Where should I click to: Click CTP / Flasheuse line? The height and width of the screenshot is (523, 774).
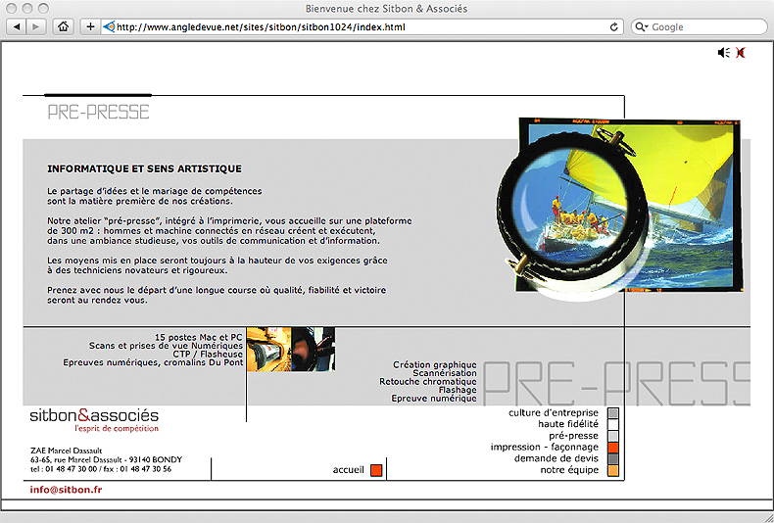coord(208,355)
